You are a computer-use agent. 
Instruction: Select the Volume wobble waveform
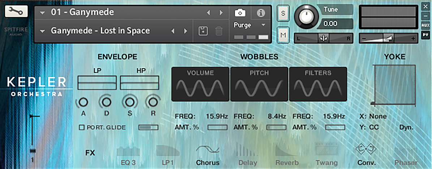coord(200,84)
